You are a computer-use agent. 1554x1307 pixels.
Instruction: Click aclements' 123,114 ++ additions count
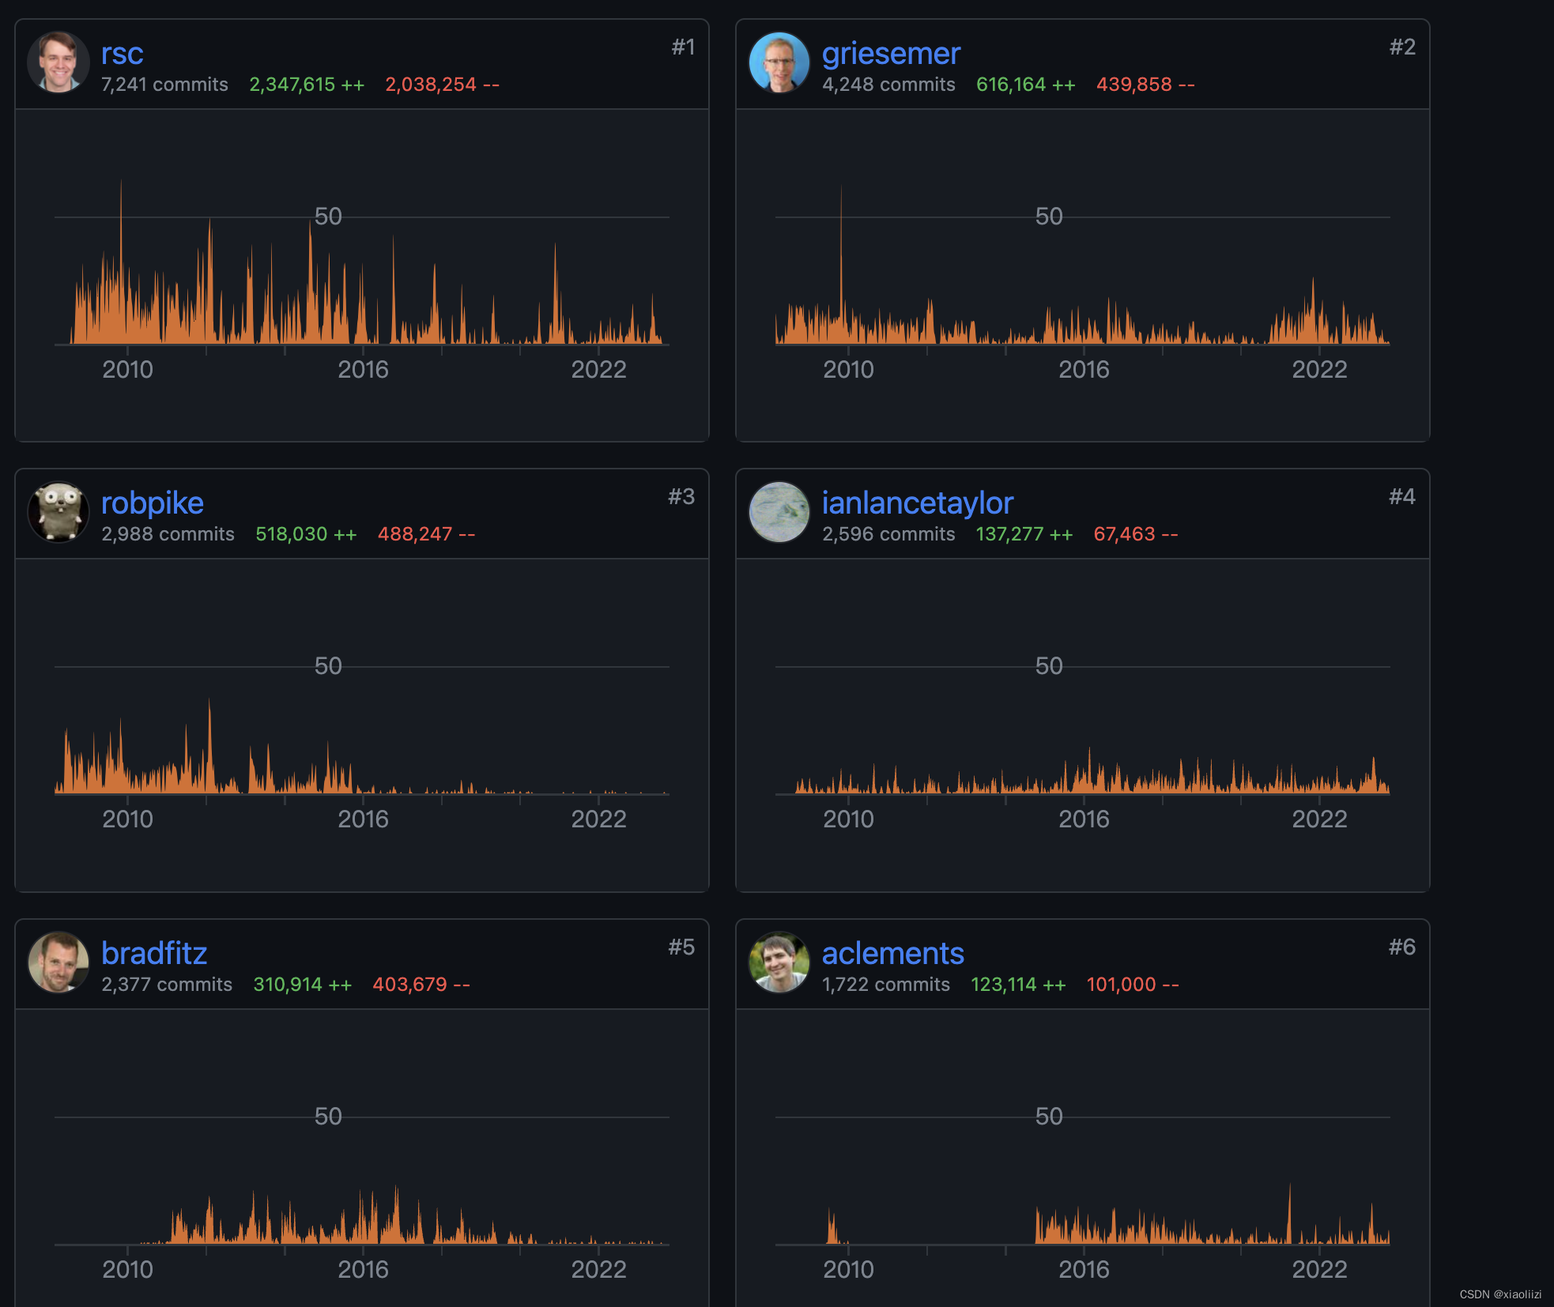tap(1018, 985)
